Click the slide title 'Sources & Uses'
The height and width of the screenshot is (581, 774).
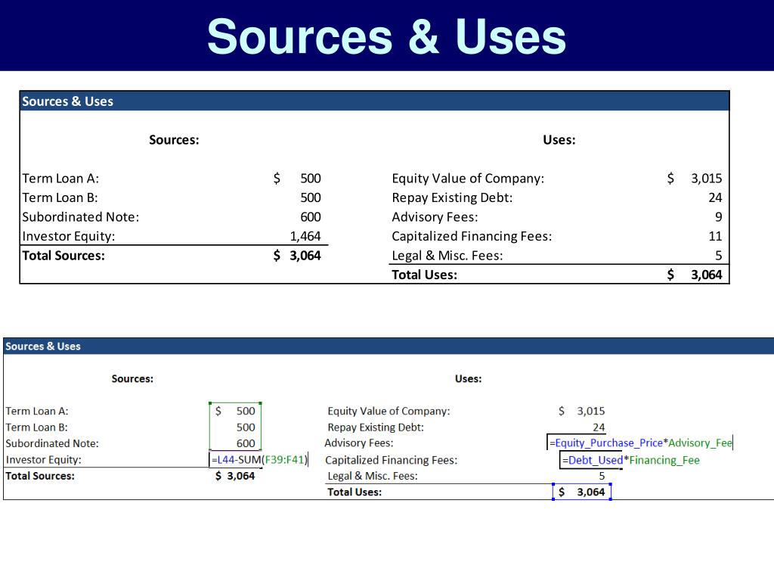386,36
